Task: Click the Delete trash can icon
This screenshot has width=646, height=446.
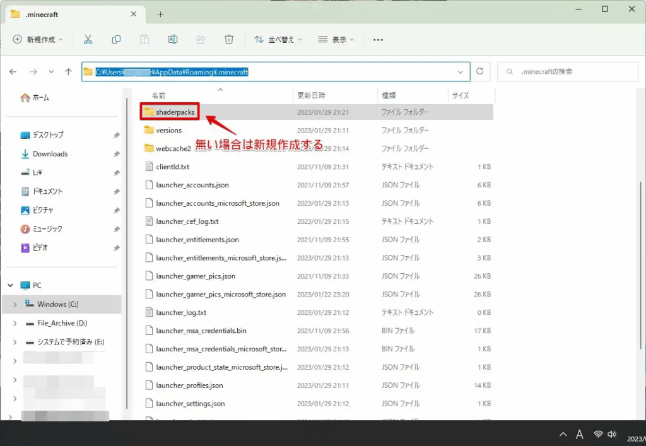Action: coord(229,40)
